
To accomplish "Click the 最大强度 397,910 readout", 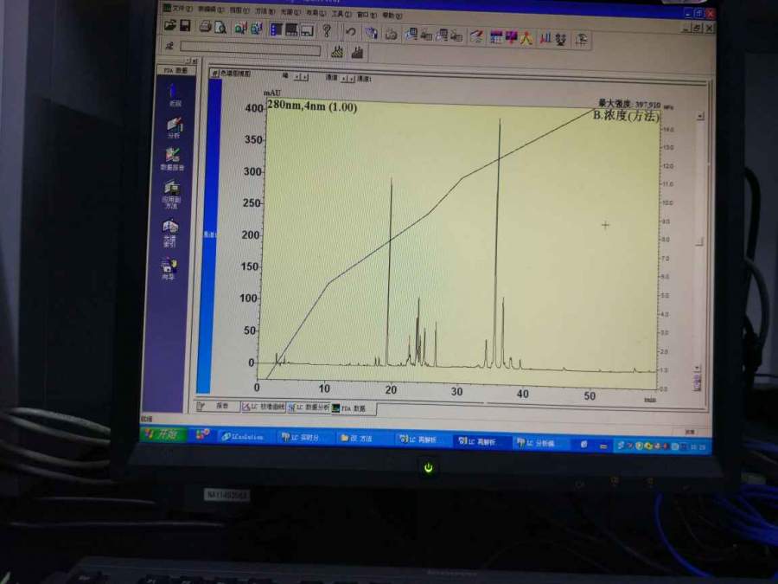I will tap(629, 105).
